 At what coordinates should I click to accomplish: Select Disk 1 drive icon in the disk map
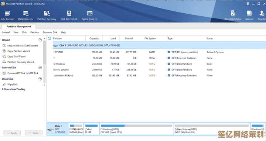[x=51, y=130]
